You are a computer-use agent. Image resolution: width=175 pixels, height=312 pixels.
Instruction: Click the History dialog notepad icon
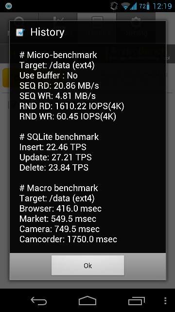pos(20,32)
